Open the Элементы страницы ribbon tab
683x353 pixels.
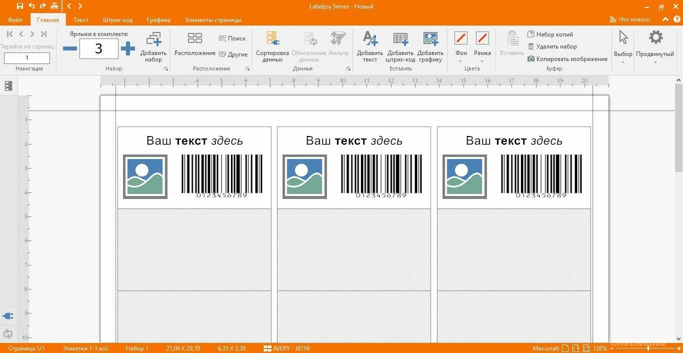click(x=213, y=20)
